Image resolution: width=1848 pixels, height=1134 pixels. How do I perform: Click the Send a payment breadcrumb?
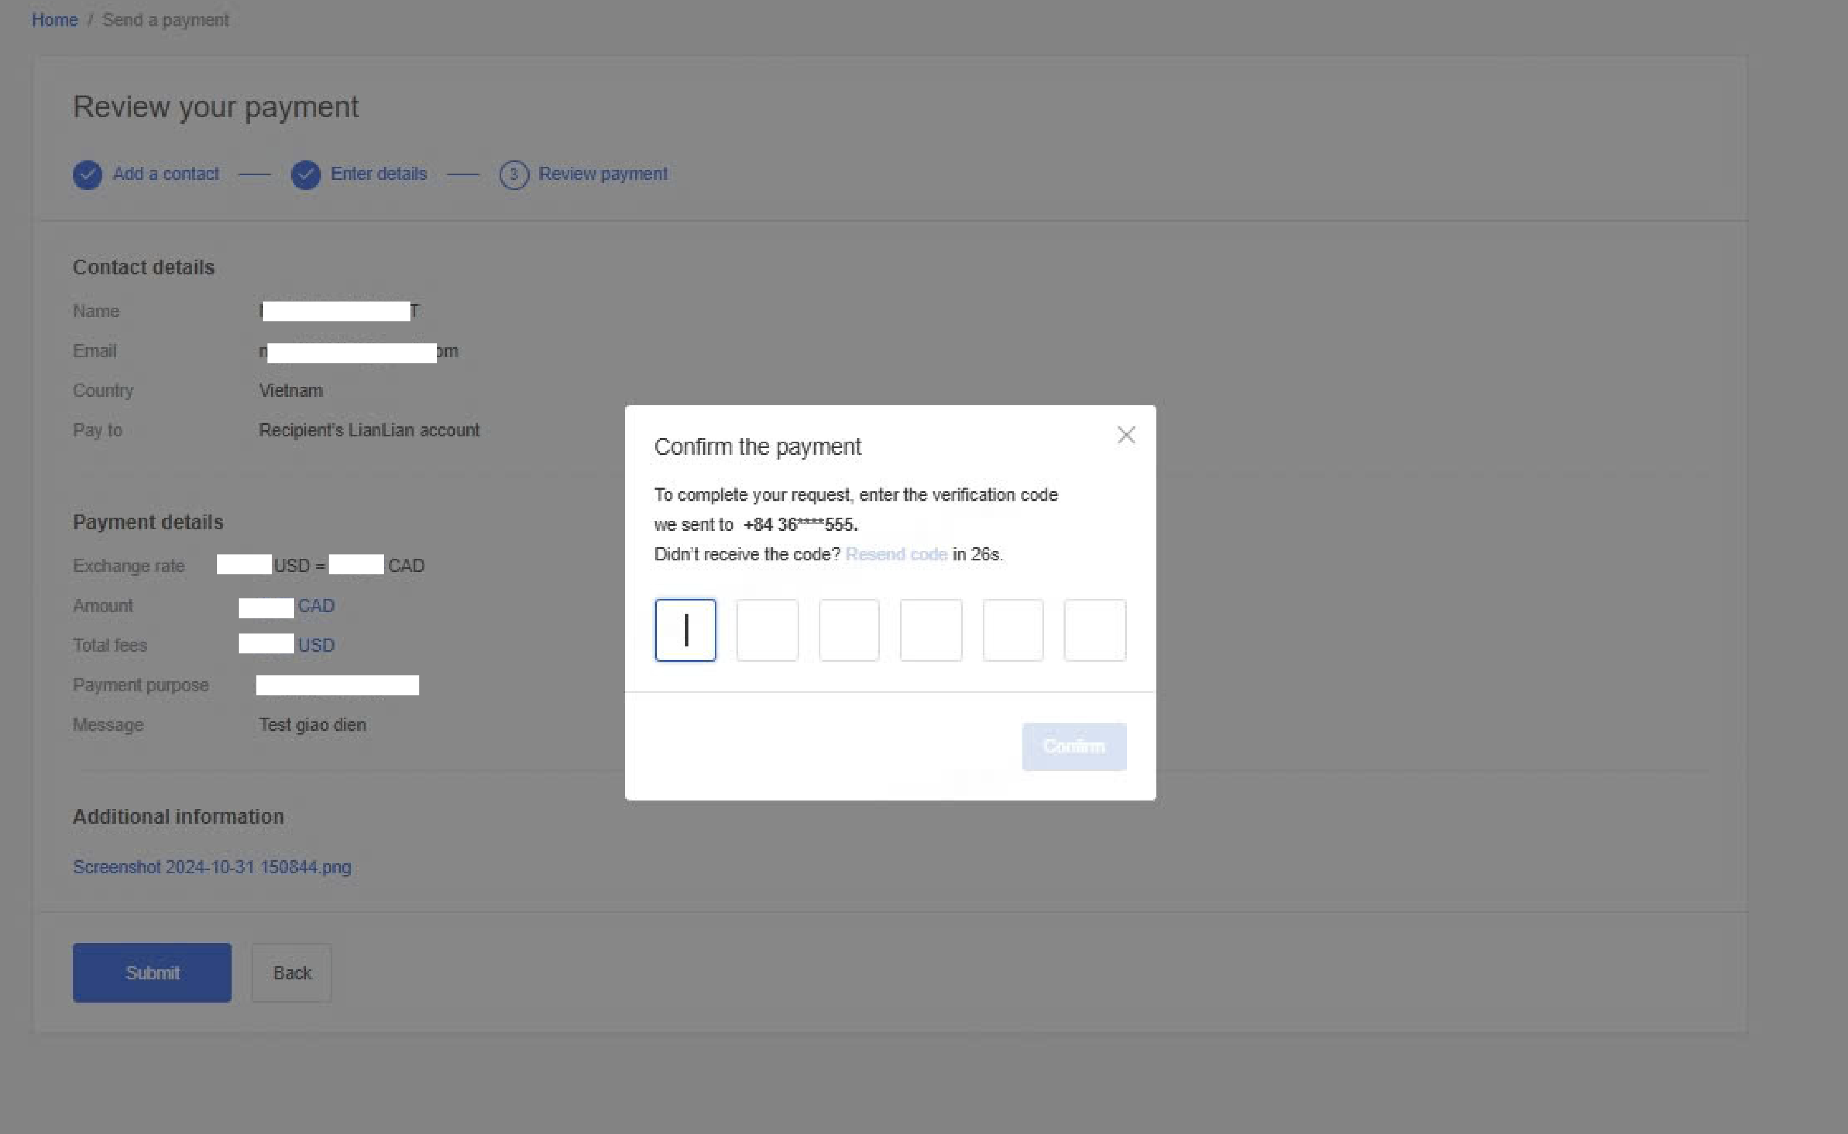point(165,20)
